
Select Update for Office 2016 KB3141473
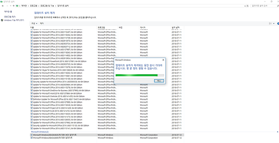(107, 117)
